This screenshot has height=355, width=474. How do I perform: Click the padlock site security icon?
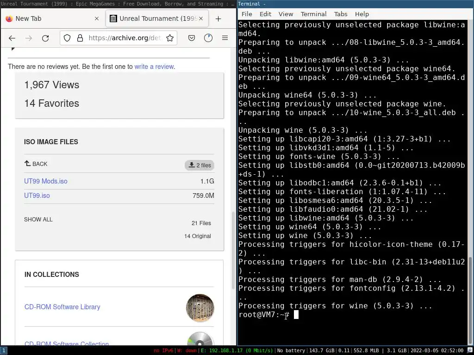point(80,38)
